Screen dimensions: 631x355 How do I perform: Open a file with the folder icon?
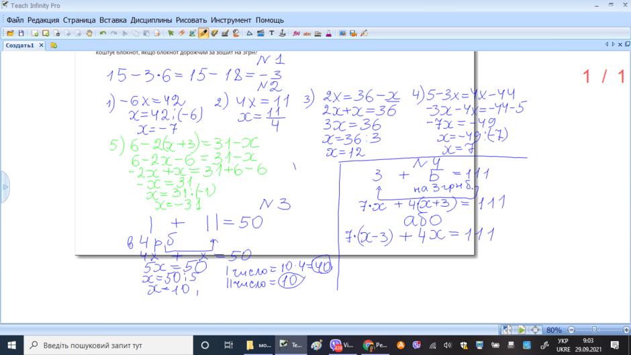tap(10, 34)
